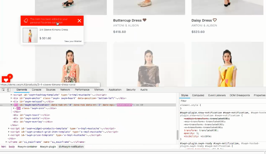Open the Application tab
The height and width of the screenshot is (154, 266).
pos(115,90)
